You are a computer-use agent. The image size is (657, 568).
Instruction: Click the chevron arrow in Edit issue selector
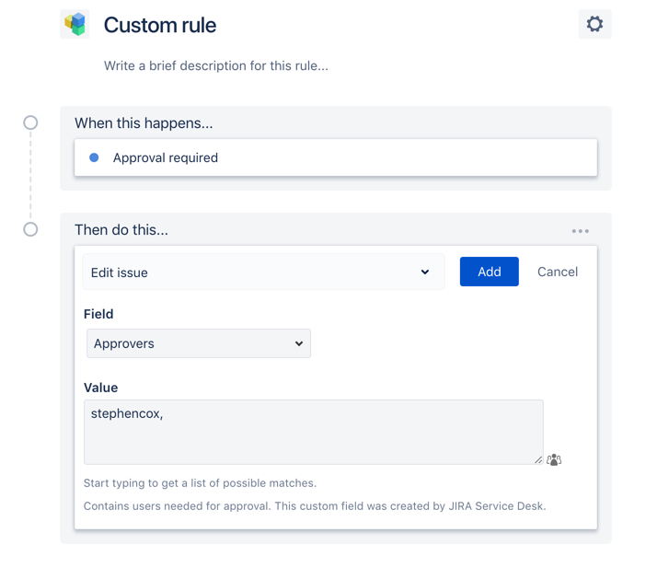(x=425, y=272)
